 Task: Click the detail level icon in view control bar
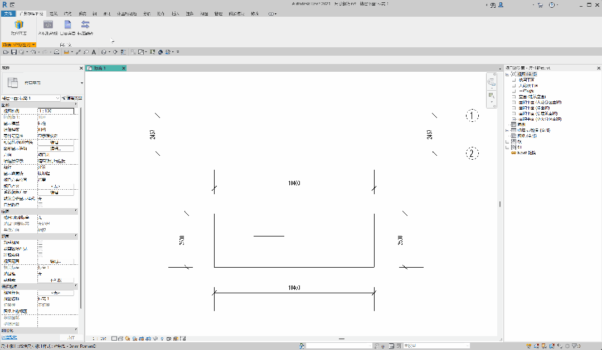(x=114, y=338)
